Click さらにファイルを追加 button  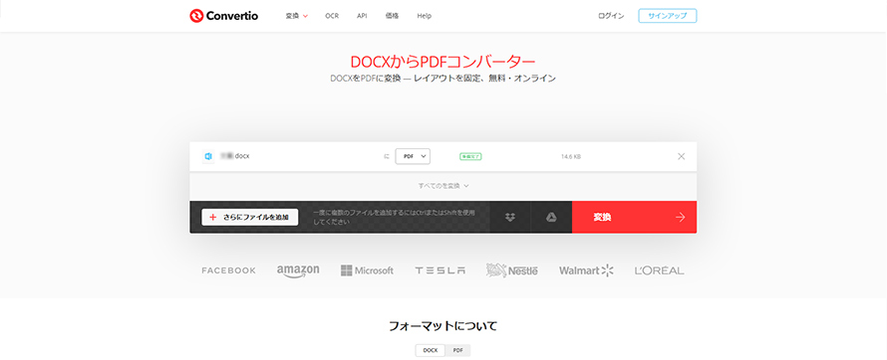250,217
